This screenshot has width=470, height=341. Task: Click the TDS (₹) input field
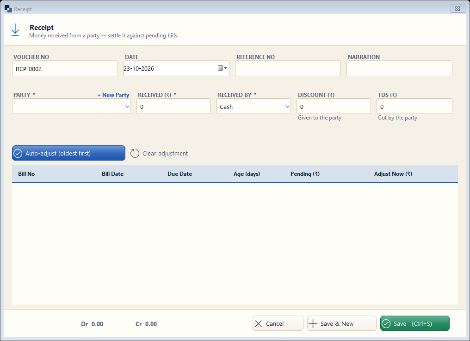point(414,107)
